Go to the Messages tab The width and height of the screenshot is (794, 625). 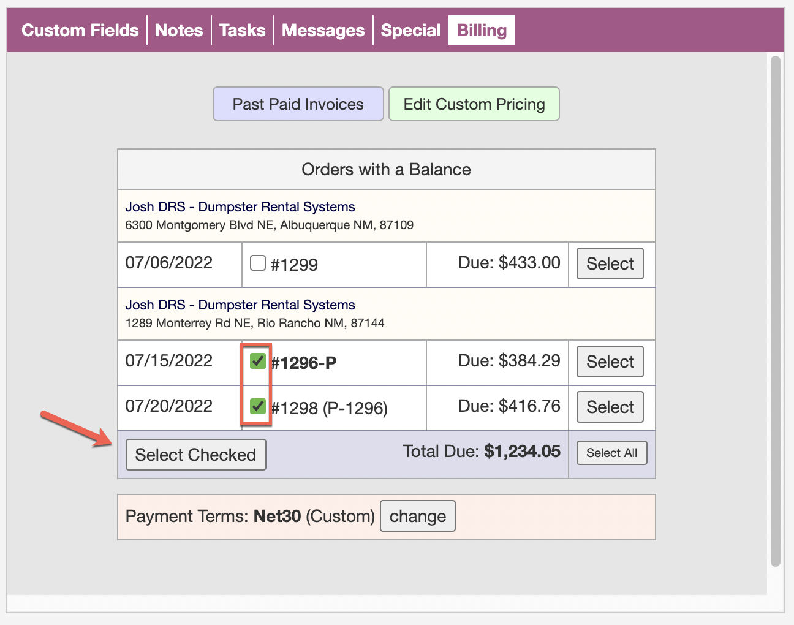(x=323, y=31)
